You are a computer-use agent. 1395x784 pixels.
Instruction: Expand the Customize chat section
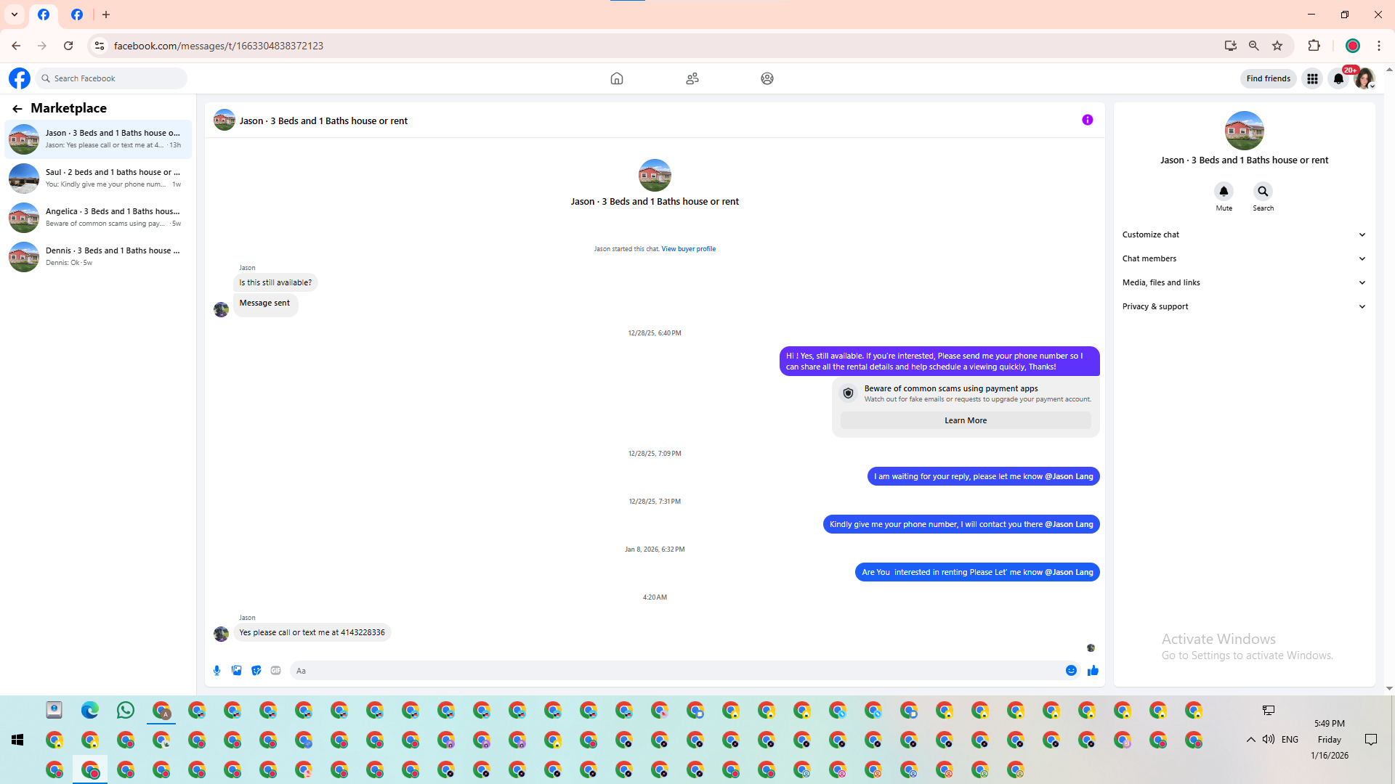[x=1244, y=234]
